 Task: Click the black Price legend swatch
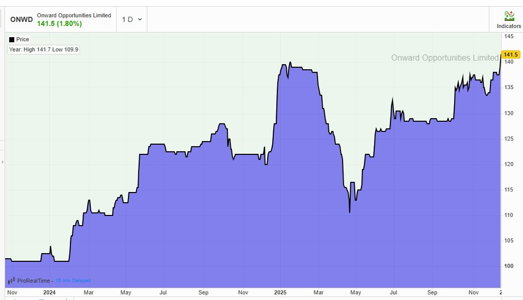tap(12, 39)
